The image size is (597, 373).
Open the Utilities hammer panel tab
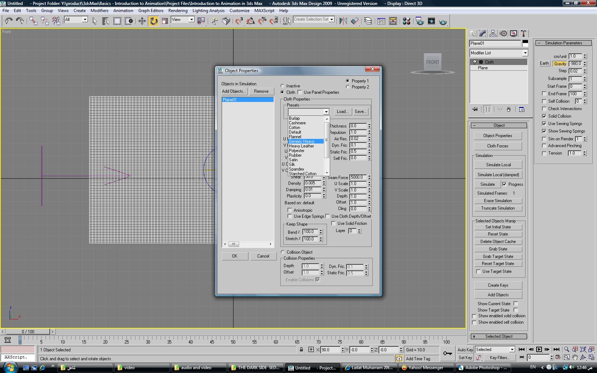coord(523,33)
